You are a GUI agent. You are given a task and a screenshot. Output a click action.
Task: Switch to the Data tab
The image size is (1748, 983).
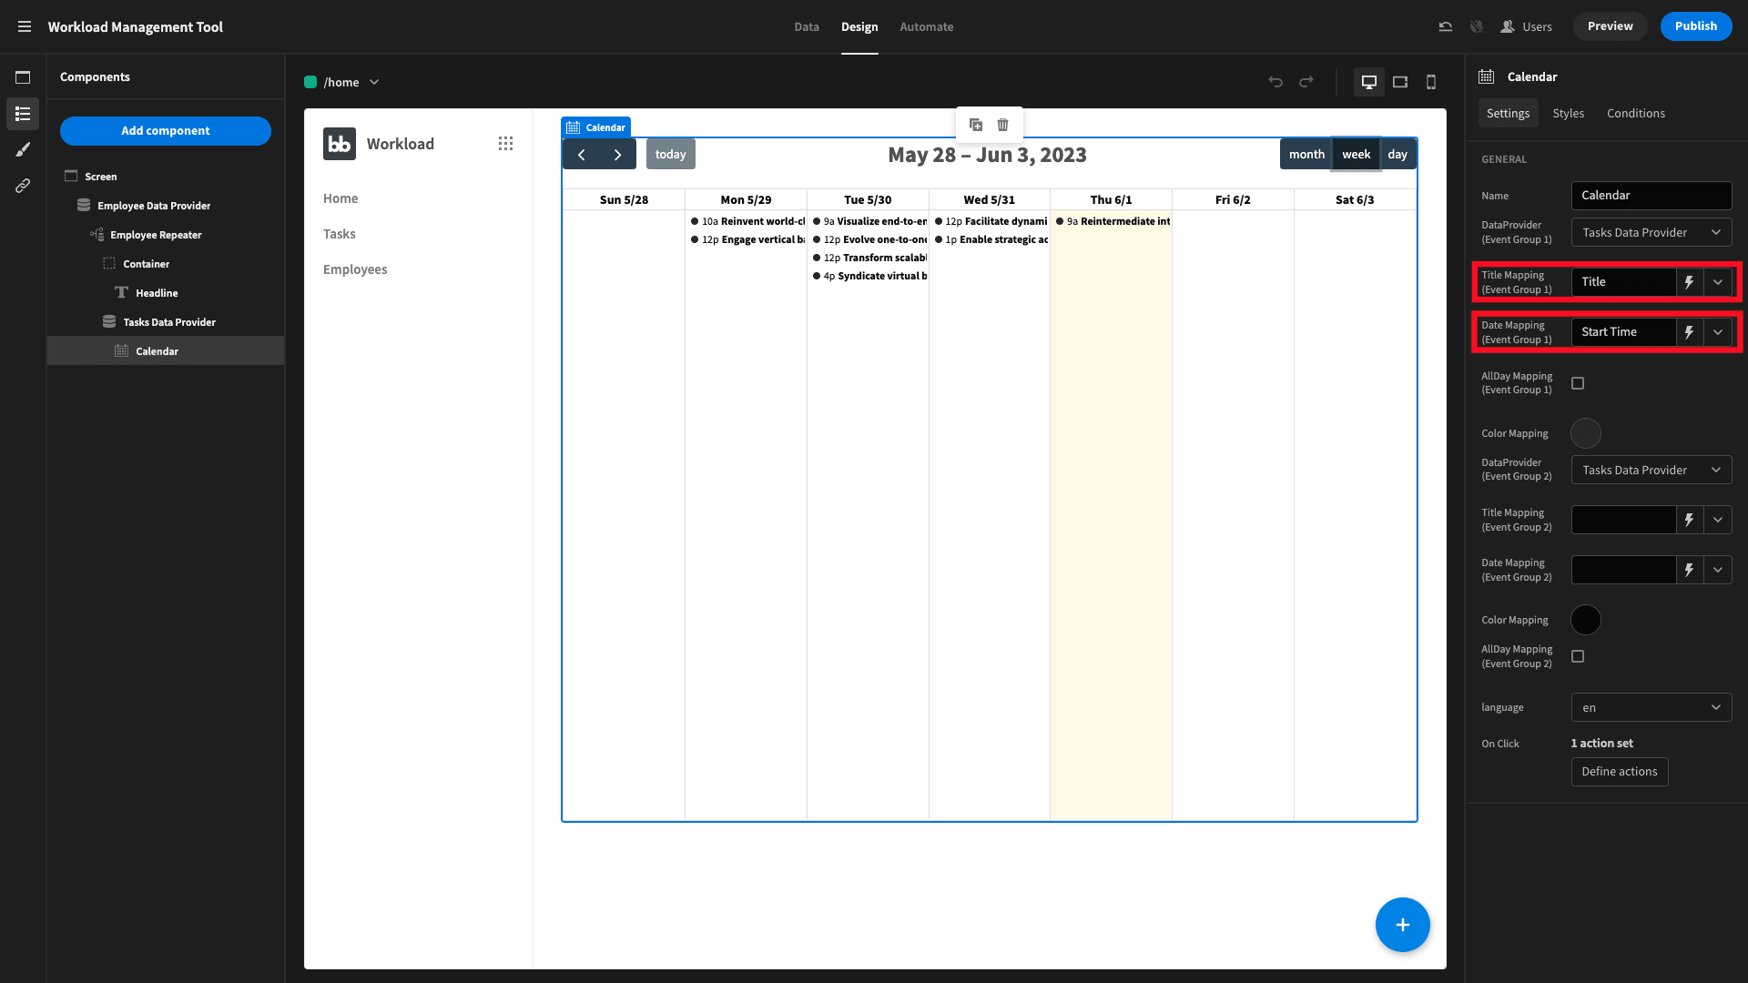[807, 26]
